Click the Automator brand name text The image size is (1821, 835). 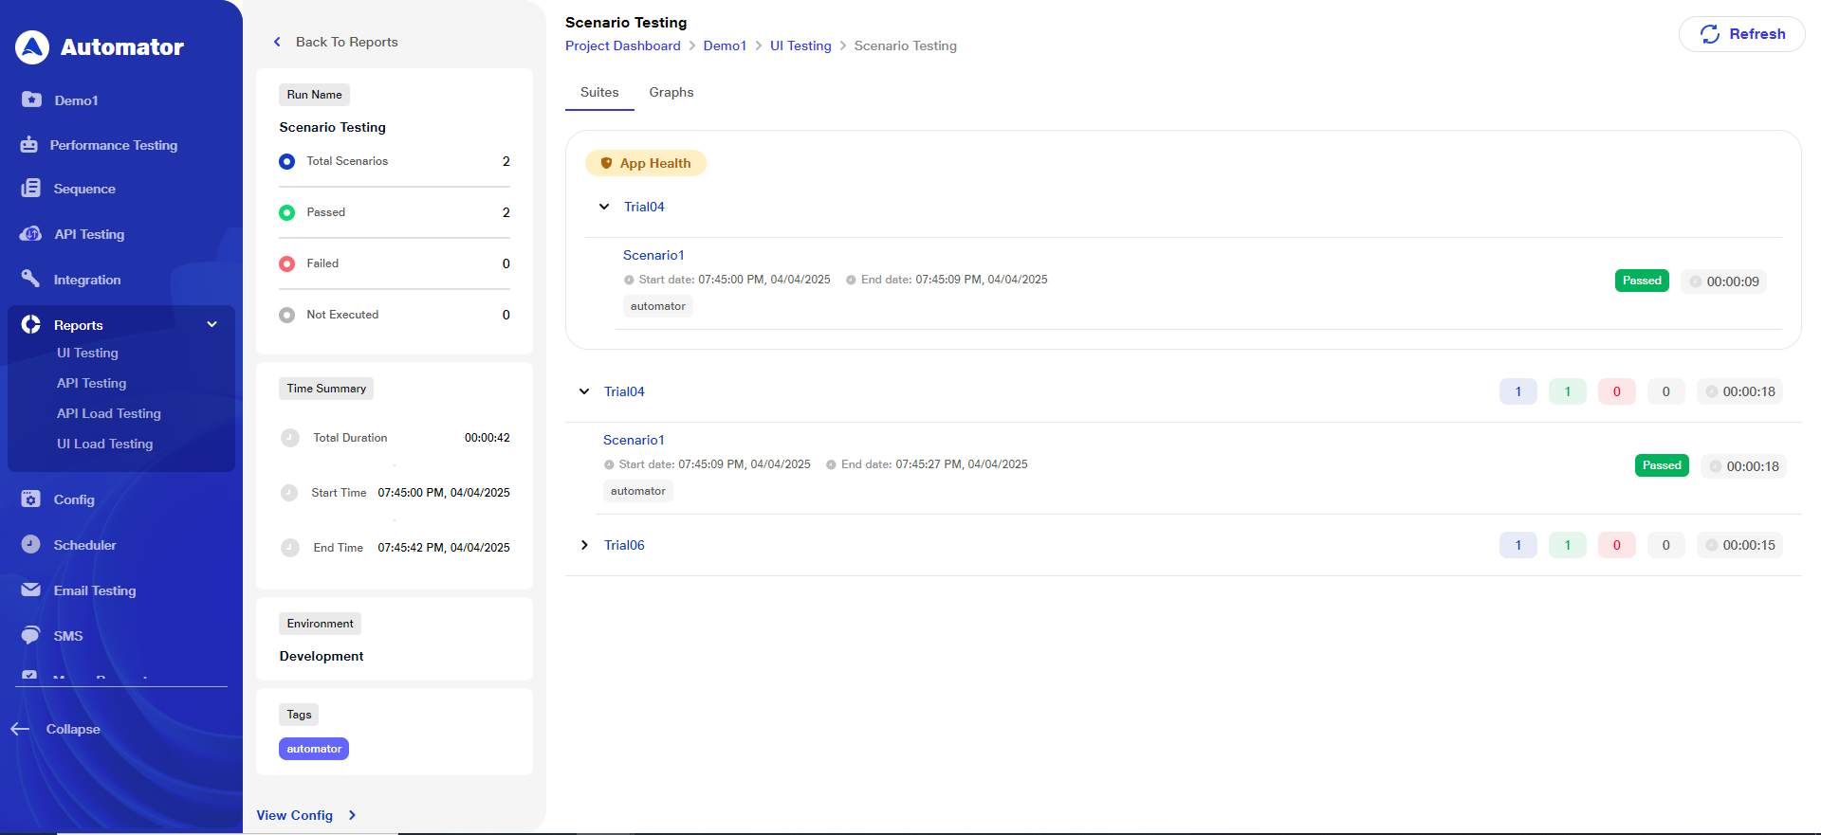point(122,47)
